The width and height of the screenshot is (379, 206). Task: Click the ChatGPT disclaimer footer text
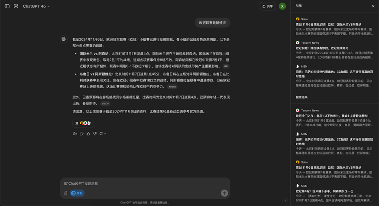pyautogui.click(x=145, y=203)
